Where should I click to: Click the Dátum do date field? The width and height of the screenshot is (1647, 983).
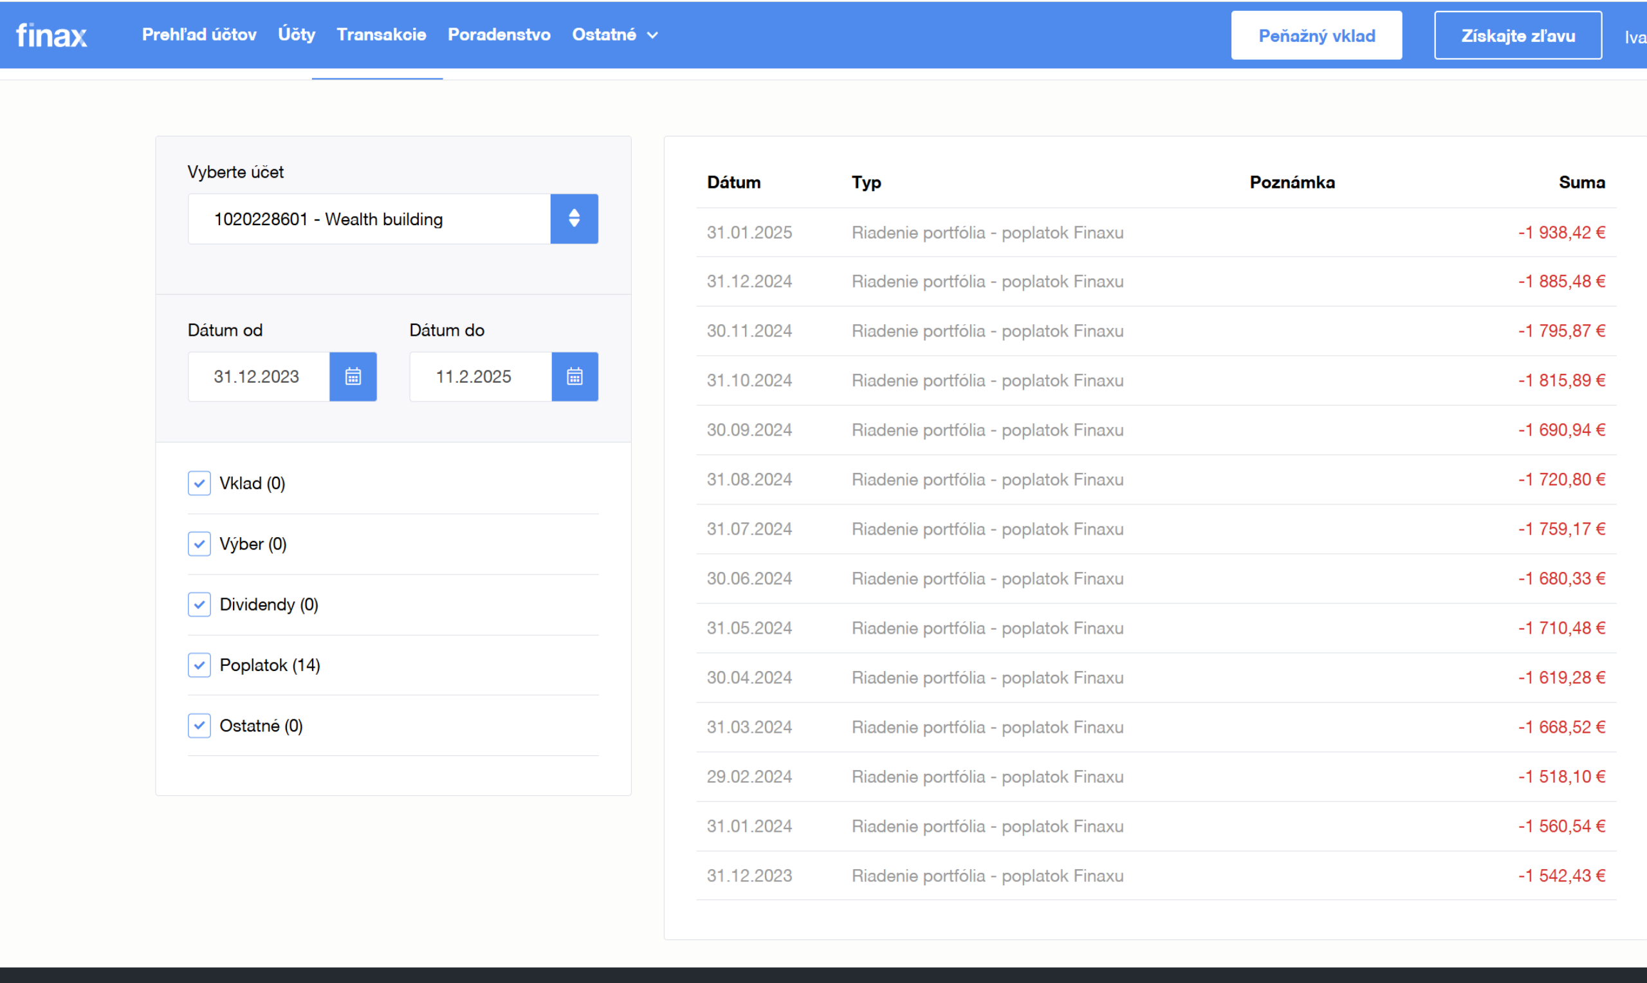(x=481, y=376)
